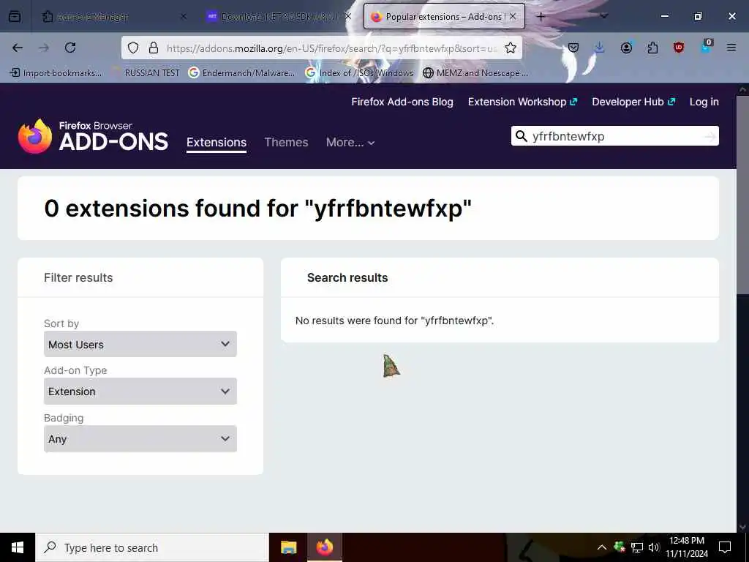This screenshot has width=749, height=562.
Task: Open the Firefox account menu
Action: 626,48
